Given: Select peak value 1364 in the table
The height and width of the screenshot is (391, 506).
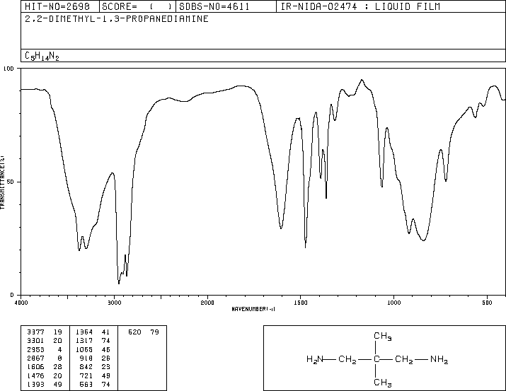Looking at the screenshot, I should [84, 332].
